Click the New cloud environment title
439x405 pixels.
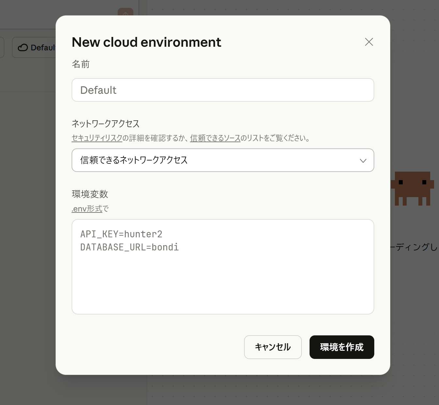[146, 42]
